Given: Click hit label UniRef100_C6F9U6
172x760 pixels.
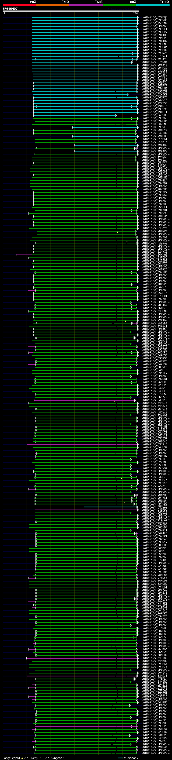Looking at the screenshot, I should (154, 115).
